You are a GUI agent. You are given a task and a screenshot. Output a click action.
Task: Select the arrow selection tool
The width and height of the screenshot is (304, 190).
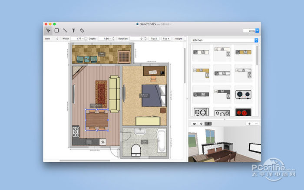pos(48,31)
